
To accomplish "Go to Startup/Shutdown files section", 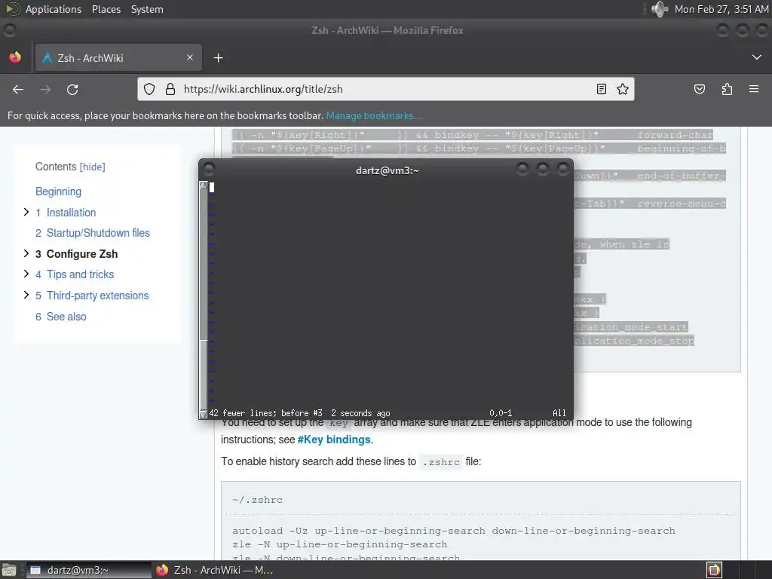I will point(98,233).
